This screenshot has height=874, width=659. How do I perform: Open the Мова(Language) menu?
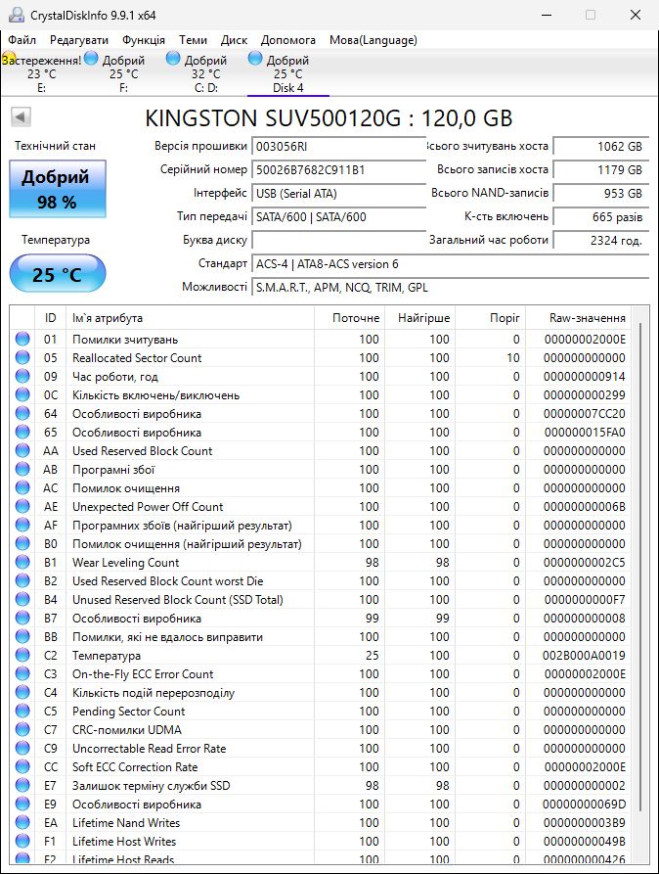(x=373, y=40)
